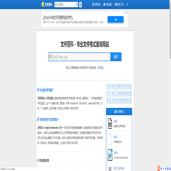The height and width of the screenshot is (171, 171).
Task: Open the 高级搜索 advanced search link
Action: coord(101,67)
